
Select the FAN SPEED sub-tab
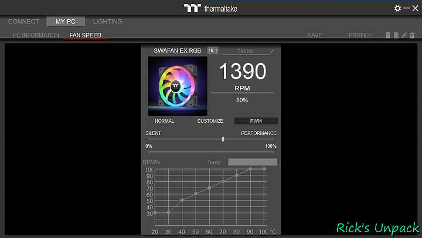click(86, 35)
